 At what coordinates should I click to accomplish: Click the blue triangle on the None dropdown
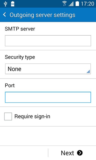(x=88, y=71)
